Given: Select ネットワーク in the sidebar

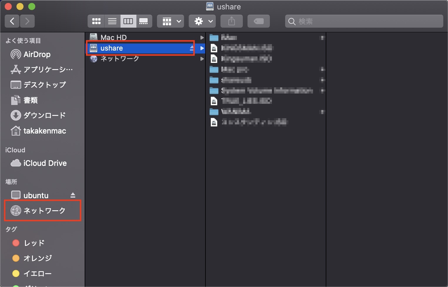Looking at the screenshot, I should tap(44, 211).
